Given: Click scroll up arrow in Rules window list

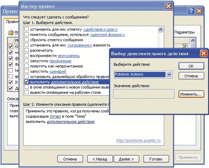Looking at the screenshot, I should [x=193, y=40].
